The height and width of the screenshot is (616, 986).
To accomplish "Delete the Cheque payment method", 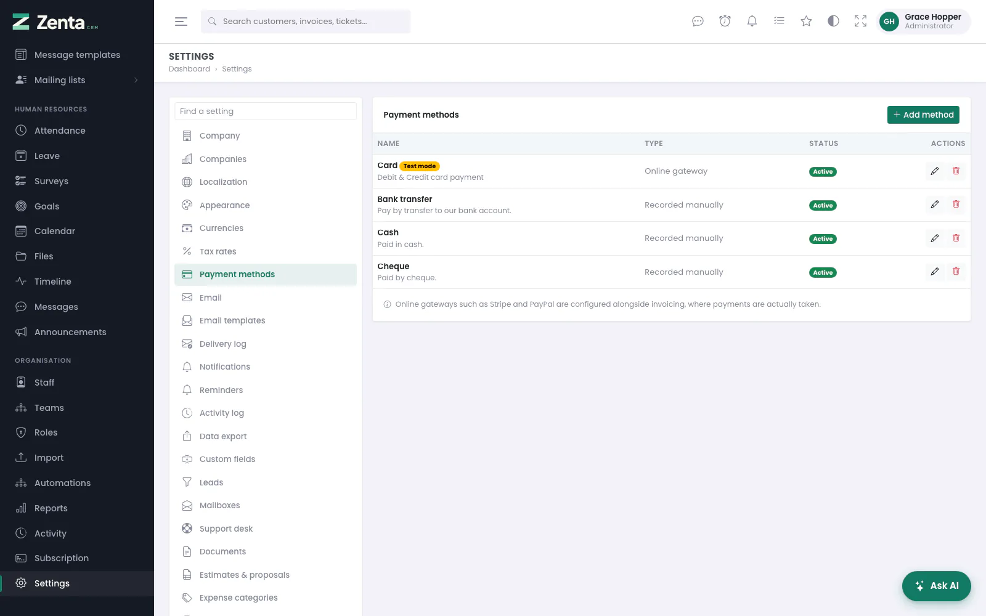I will coord(956,272).
